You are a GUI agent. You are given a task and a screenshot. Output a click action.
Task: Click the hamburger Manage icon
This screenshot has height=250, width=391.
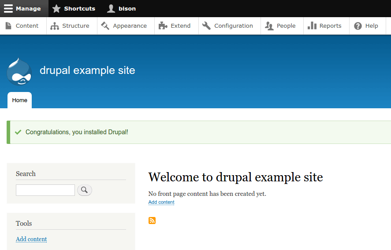coord(8,8)
